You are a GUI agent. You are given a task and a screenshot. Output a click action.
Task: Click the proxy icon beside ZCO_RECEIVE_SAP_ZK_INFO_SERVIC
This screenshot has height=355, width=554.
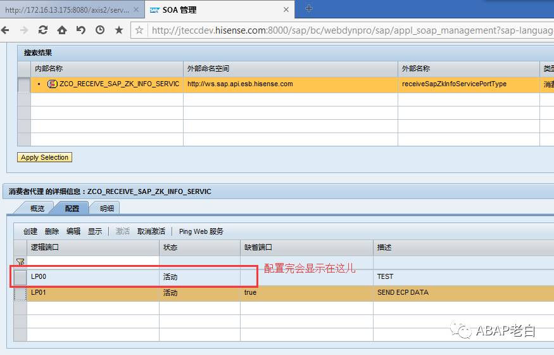(x=52, y=84)
